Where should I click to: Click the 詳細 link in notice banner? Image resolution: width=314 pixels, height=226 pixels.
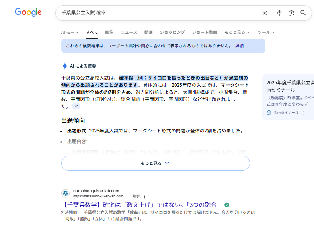click(x=239, y=46)
